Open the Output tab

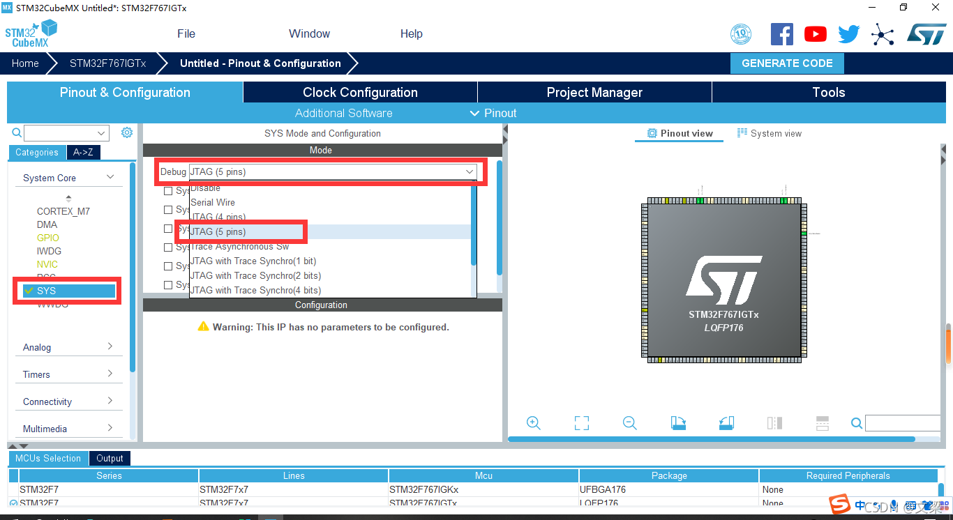tap(110, 458)
